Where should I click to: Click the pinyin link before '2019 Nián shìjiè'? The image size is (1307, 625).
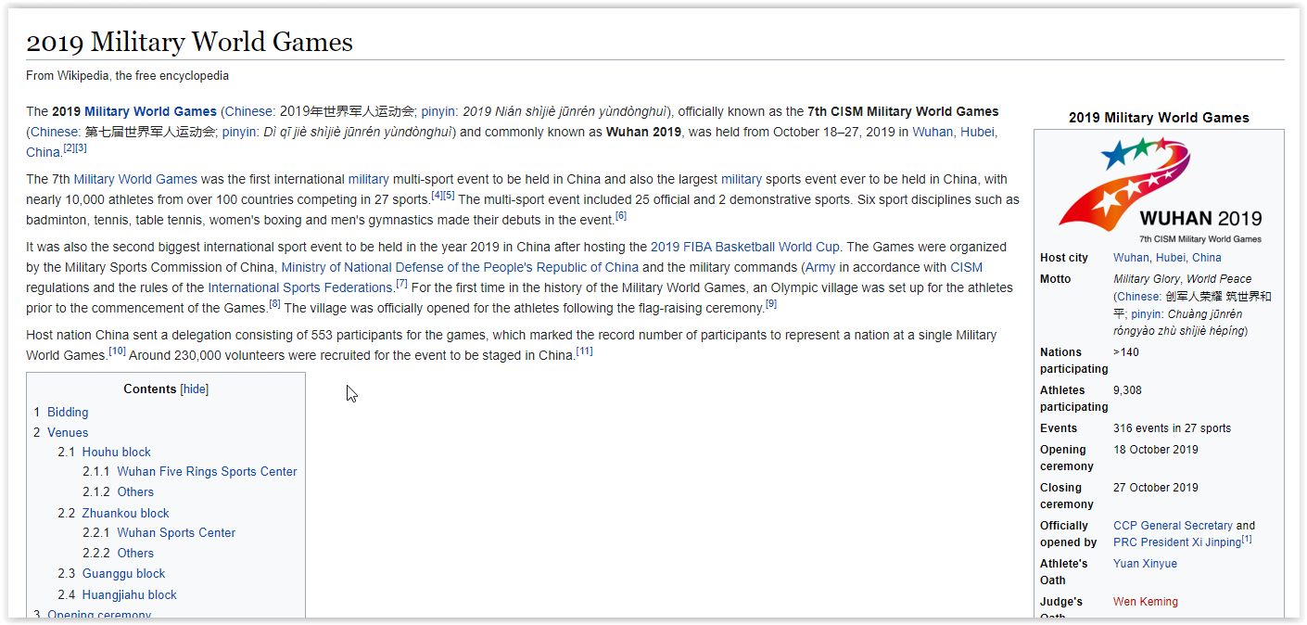click(x=438, y=111)
